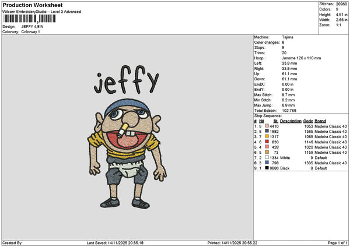Screen dimensions: 350x247
Task: Click the Max Jump value '6.9 mm'
Action: coord(288,105)
